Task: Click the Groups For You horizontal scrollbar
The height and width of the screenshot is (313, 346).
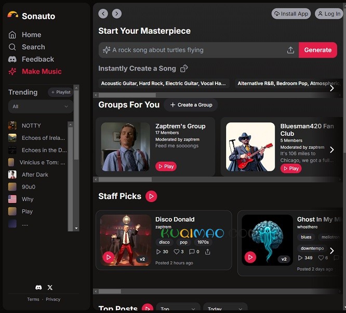Action: pyautogui.click(x=125, y=179)
